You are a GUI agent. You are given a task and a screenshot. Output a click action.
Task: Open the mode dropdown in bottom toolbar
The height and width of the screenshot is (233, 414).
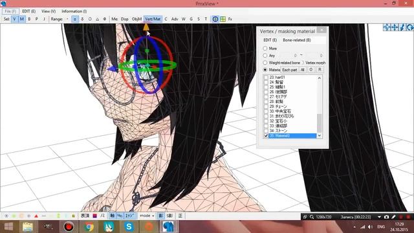[147, 216]
